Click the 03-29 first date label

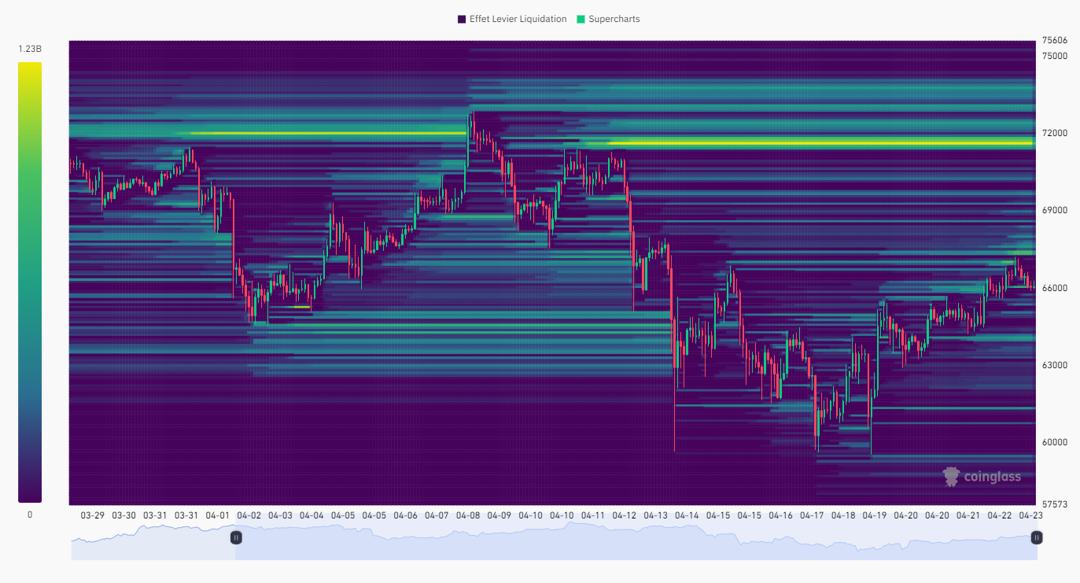[x=92, y=515]
